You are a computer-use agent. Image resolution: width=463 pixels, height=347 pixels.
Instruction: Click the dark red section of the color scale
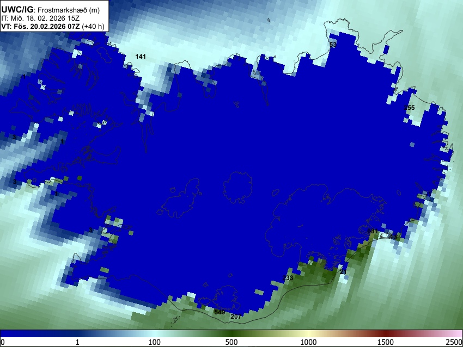pyautogui.click(x=386, y=334)
